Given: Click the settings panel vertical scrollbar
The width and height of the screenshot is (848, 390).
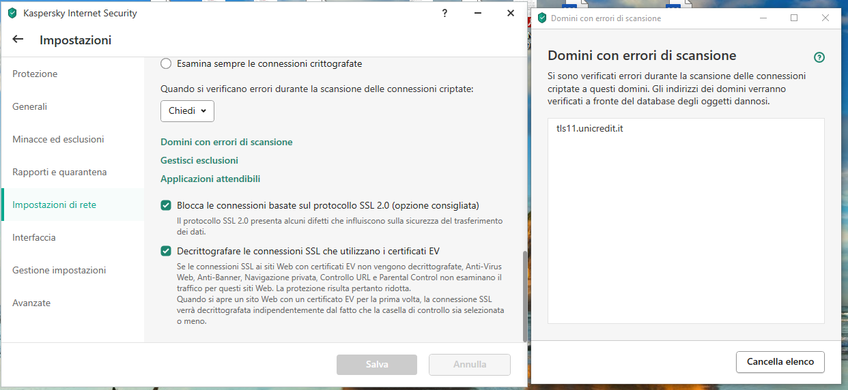Looking at the screenshot, I should tap(525, 296).
